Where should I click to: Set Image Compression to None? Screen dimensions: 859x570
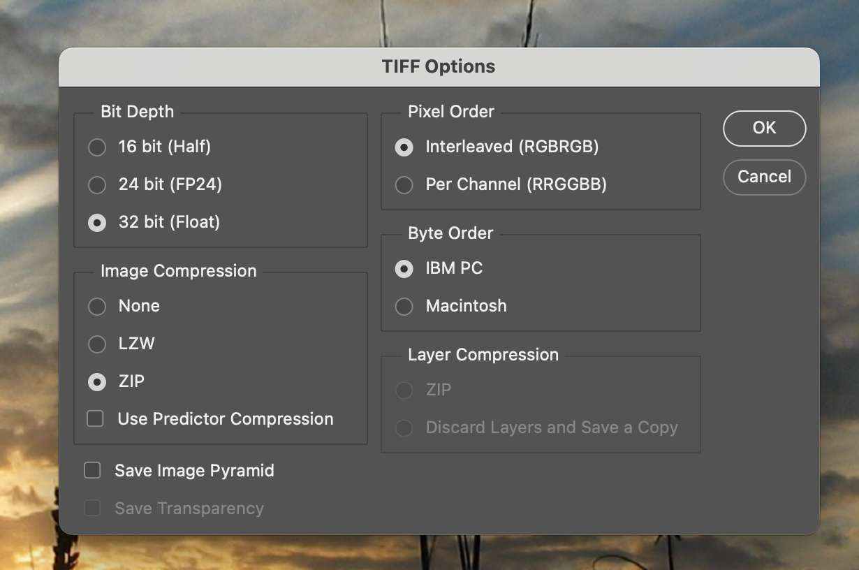coord(97,307)
